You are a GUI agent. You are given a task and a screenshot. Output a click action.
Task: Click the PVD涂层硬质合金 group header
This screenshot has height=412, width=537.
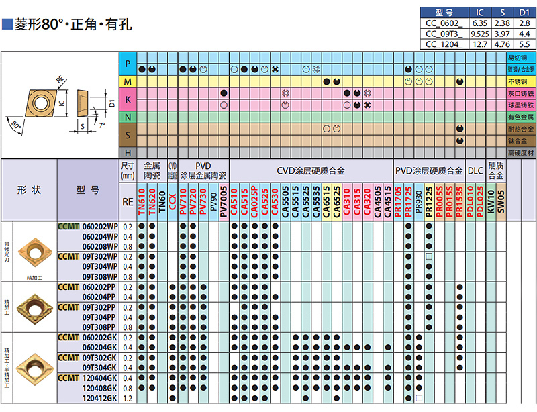pos(429,171)
